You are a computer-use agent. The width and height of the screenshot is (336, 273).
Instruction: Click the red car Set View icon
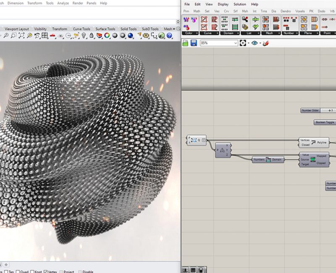pyautogui.click(x=52, y=36)
